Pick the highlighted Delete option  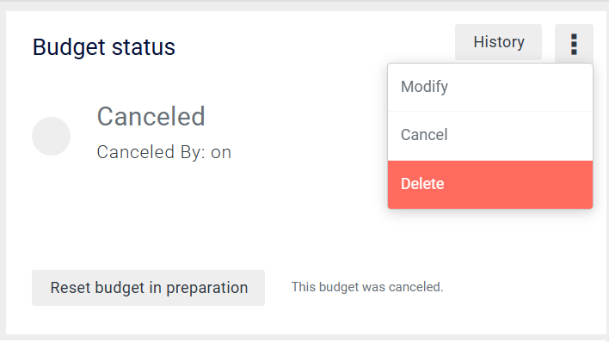[x=490, y=185]
